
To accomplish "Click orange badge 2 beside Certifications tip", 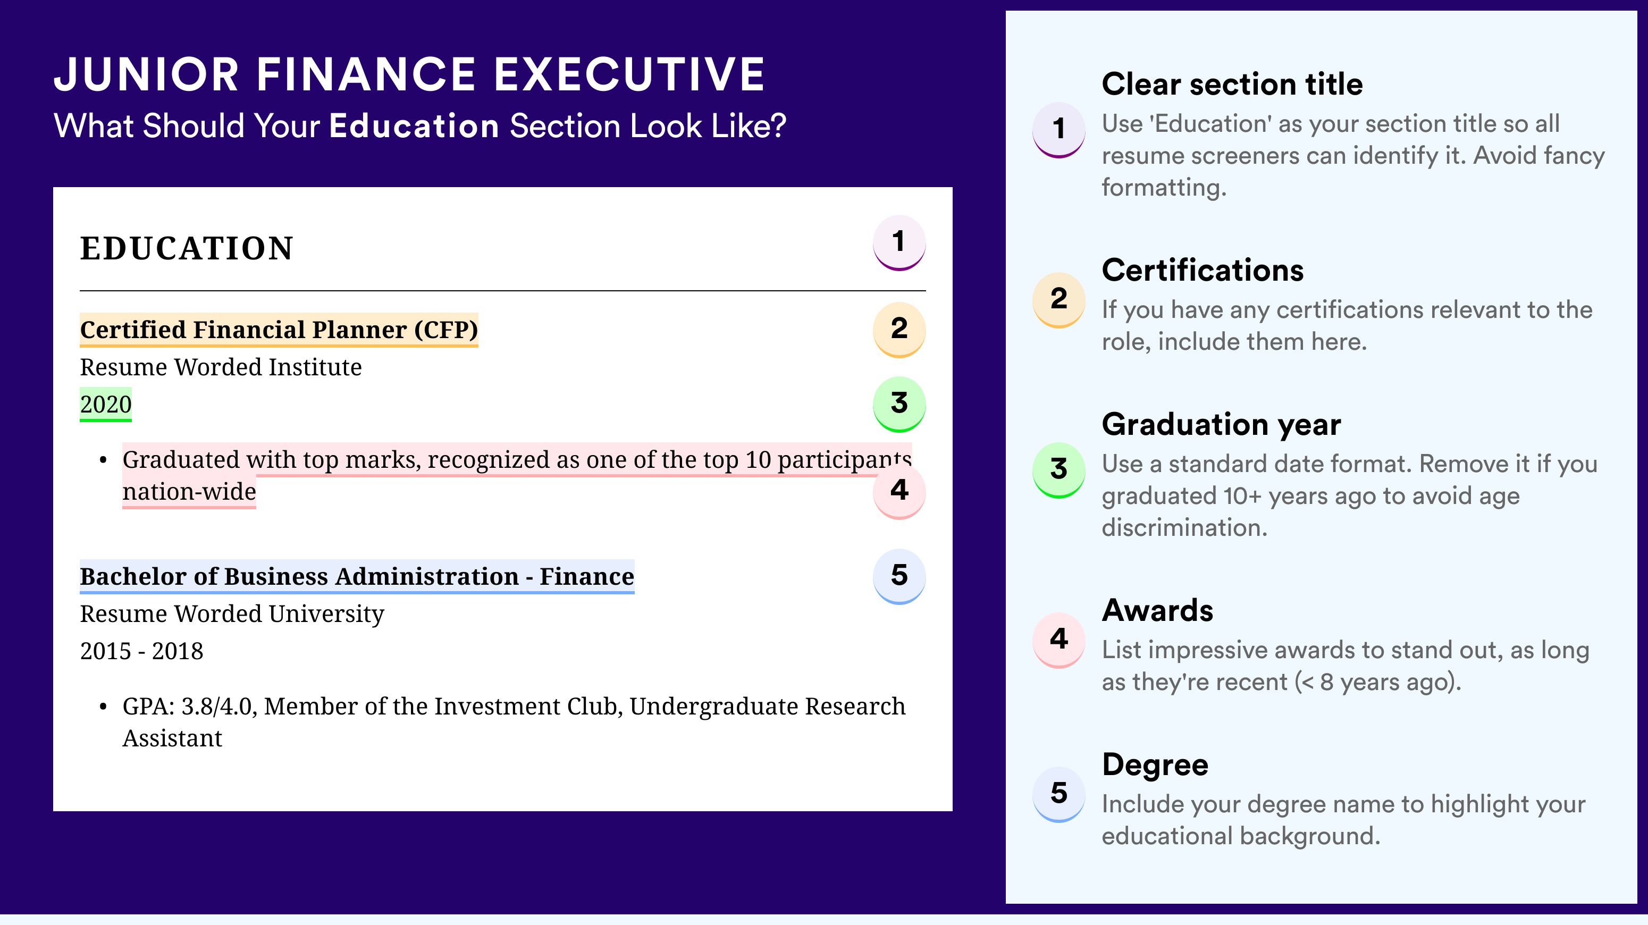I will pos(1059,299).
